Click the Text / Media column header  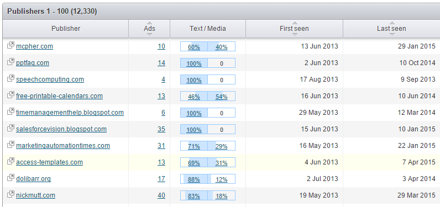[208, 29]
